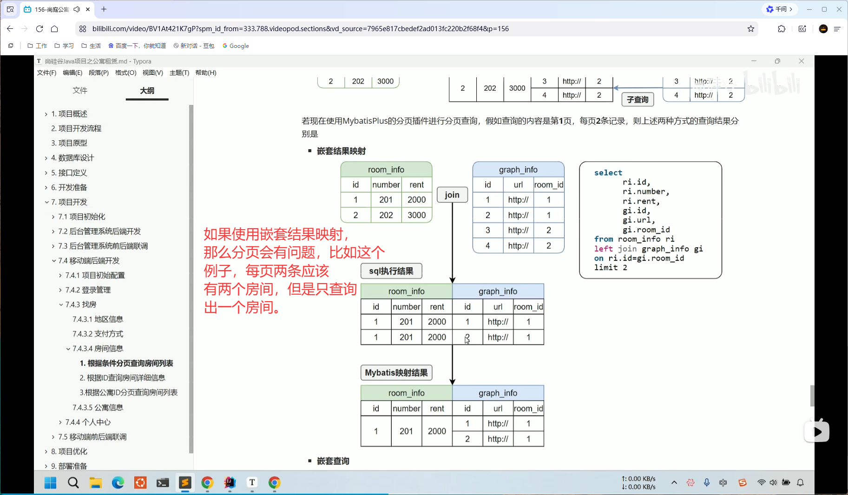Image resolution: width=848 pixels, height=495 pixels.
Task: Open 编辑(E) menu in Typora
Action: (x=72, y=73)
